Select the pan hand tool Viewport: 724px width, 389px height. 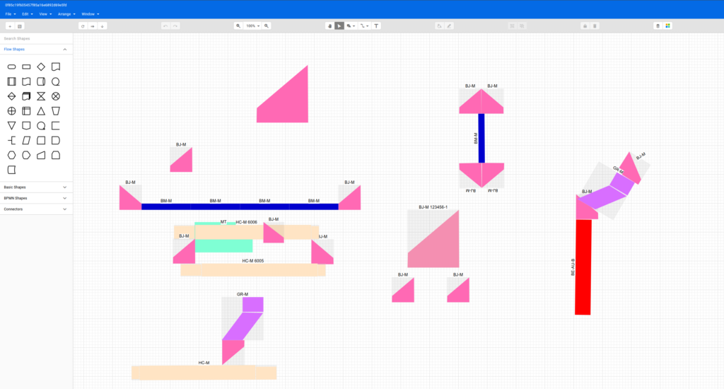pyautogui.click(x=329, y=25)
